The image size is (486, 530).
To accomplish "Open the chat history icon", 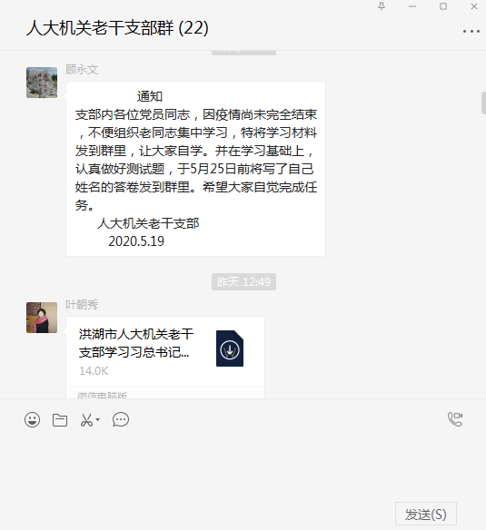I will 121,420.
